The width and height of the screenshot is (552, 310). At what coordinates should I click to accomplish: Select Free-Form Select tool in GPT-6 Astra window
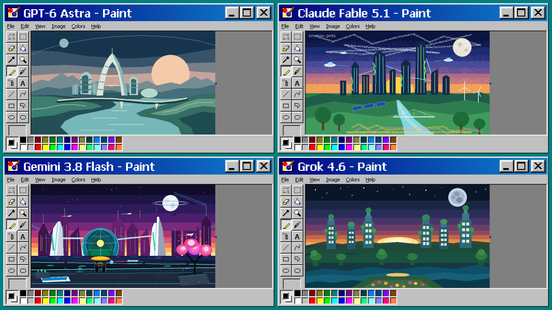[x=11, y=37]
